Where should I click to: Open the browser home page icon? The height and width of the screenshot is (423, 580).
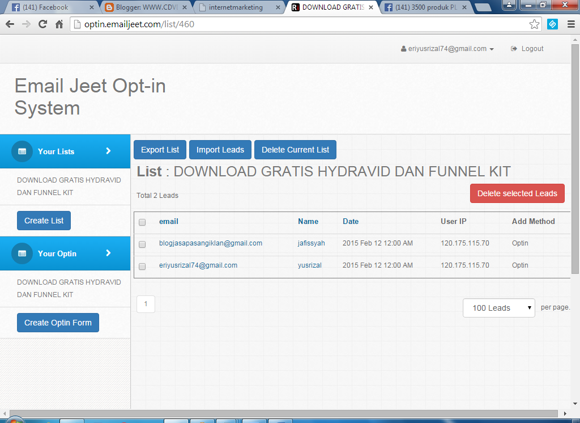pyautogui.click(x=59, y=24)
